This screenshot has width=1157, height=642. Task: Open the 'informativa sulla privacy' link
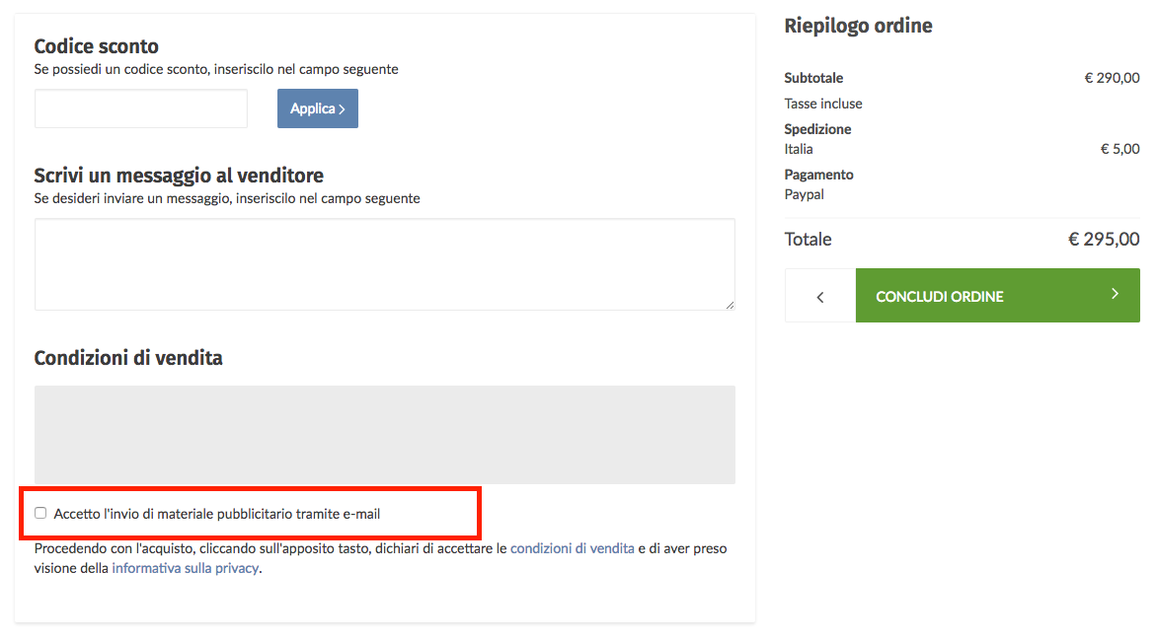tap(185, 568)
